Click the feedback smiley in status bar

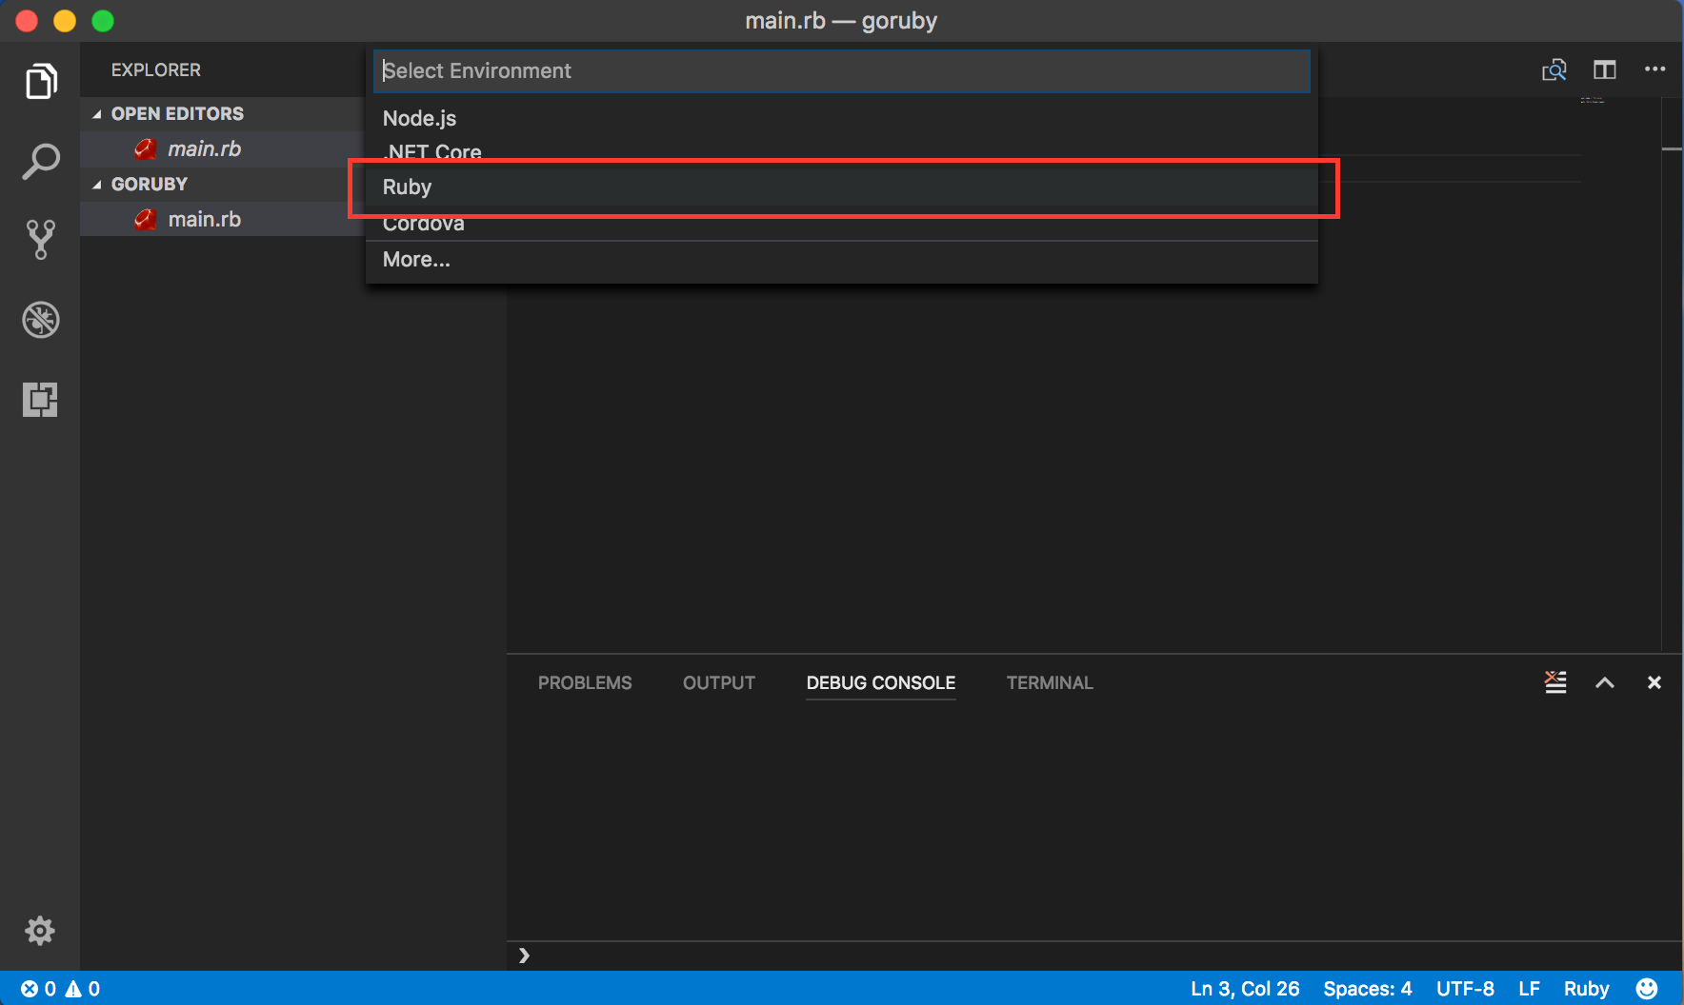pos(1647,989)
